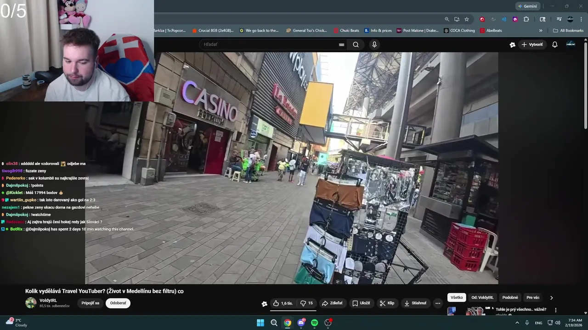Image resolution: width=588 pixels, height=330 pixels.
Task: Open the Info & prices bookmark
Action: [378, 31]
